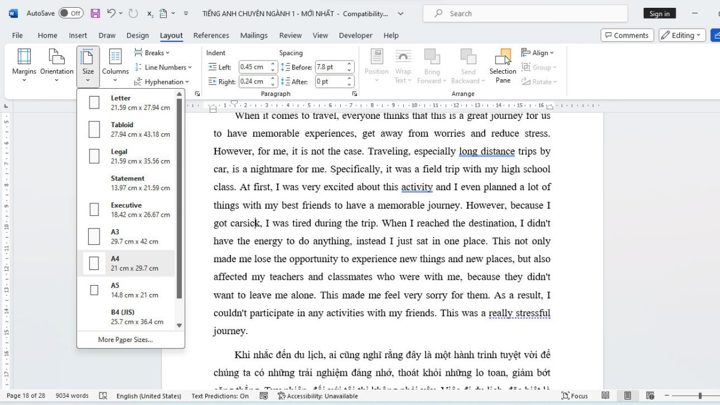Click the Undo arrow icon
This screenshot has width=720, height=405.
(x=111, y=13)
